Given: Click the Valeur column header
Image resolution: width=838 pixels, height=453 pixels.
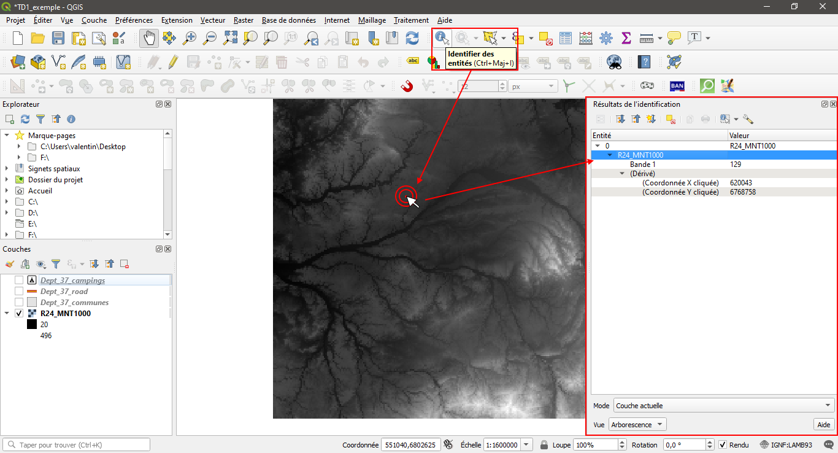Looking at the screenshot, I should [782, 136].
